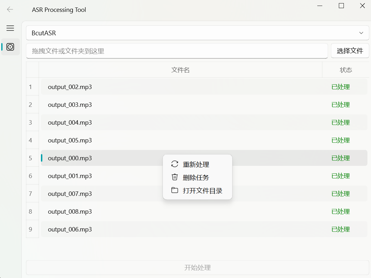Click the selection indicator on output_000.mp3 row

click(42, 158)
